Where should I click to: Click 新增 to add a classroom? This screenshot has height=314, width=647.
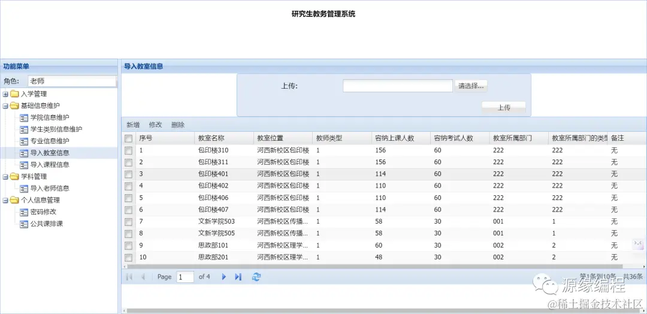pyautogui.click(x=133, y=125)
